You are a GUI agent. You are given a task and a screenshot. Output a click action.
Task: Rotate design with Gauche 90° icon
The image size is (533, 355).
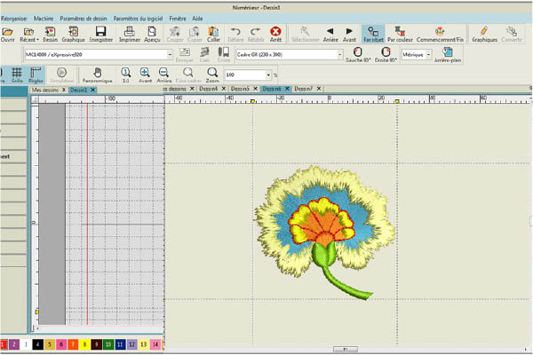(358, 54)
